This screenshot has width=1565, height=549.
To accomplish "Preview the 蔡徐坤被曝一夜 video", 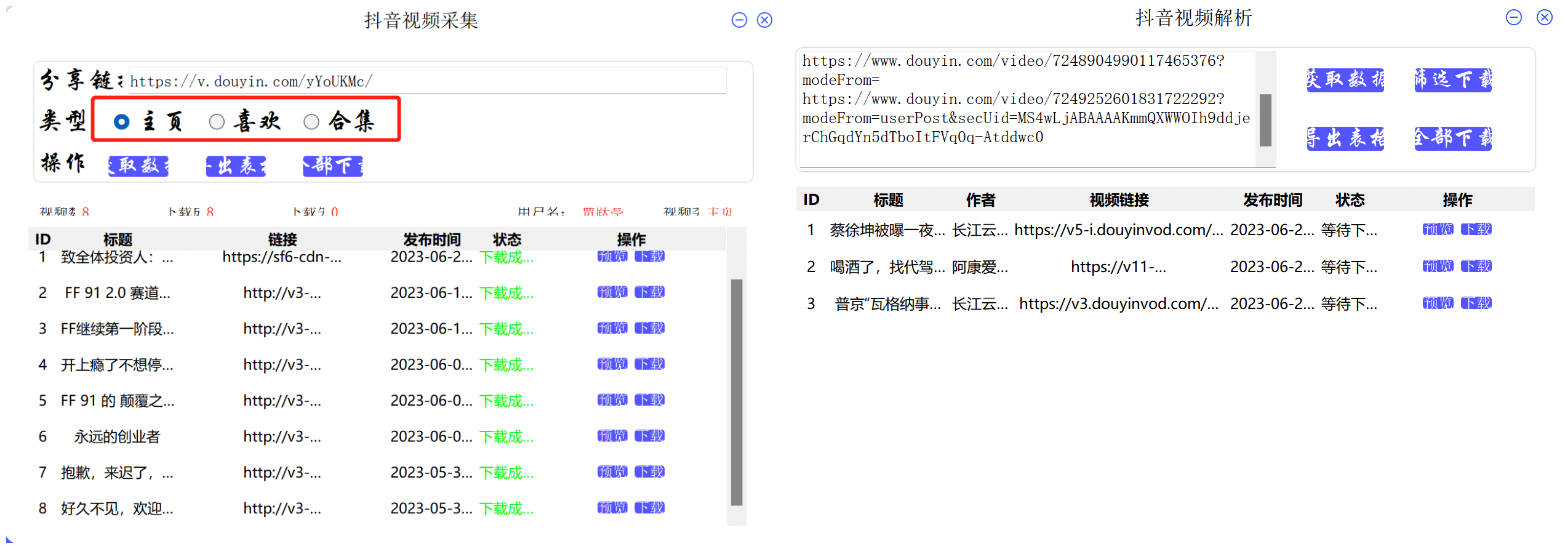I will (x=1438, y=230).
